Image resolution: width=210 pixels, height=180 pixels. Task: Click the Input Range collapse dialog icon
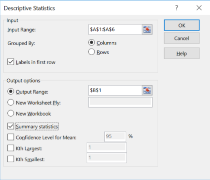tap(147, 30)
